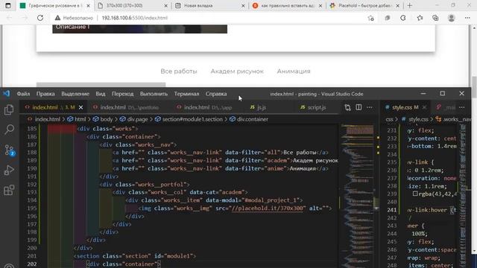Switch to the Новая вкладка browser tab

coord(210,5)
